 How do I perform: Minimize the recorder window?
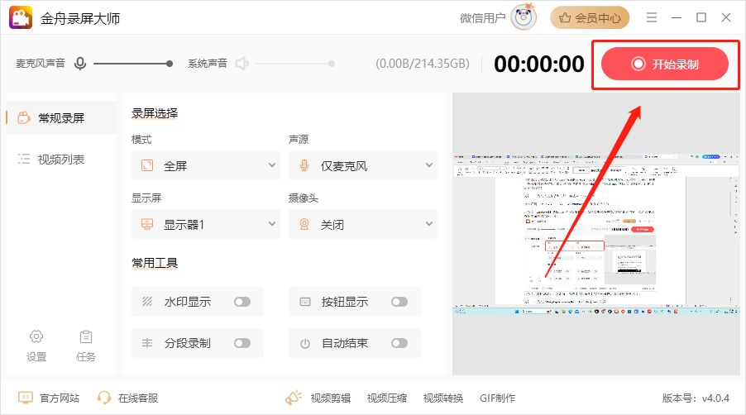coord(677,18)
